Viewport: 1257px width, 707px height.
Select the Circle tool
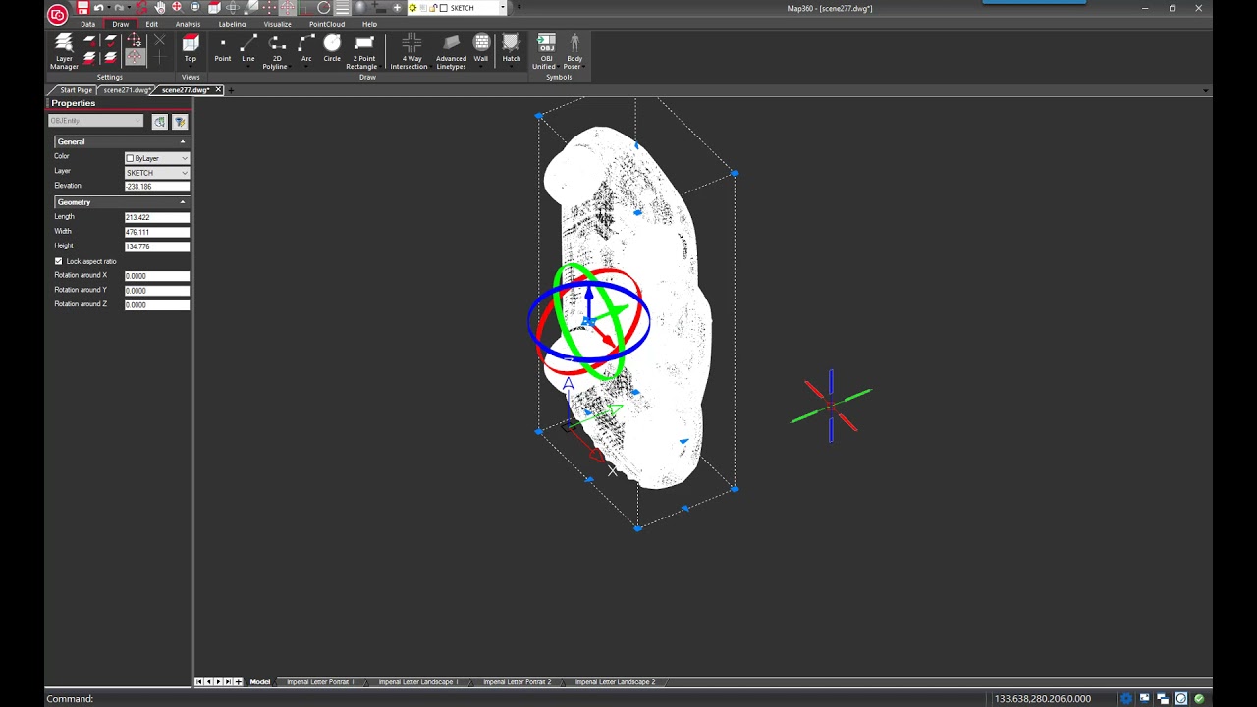332,49
